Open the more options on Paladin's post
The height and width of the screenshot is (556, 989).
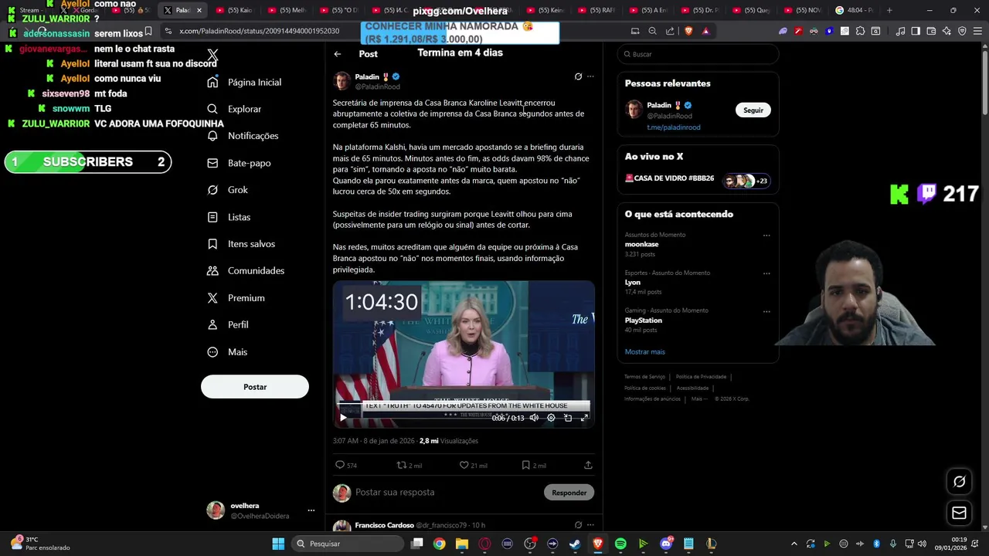590,76
